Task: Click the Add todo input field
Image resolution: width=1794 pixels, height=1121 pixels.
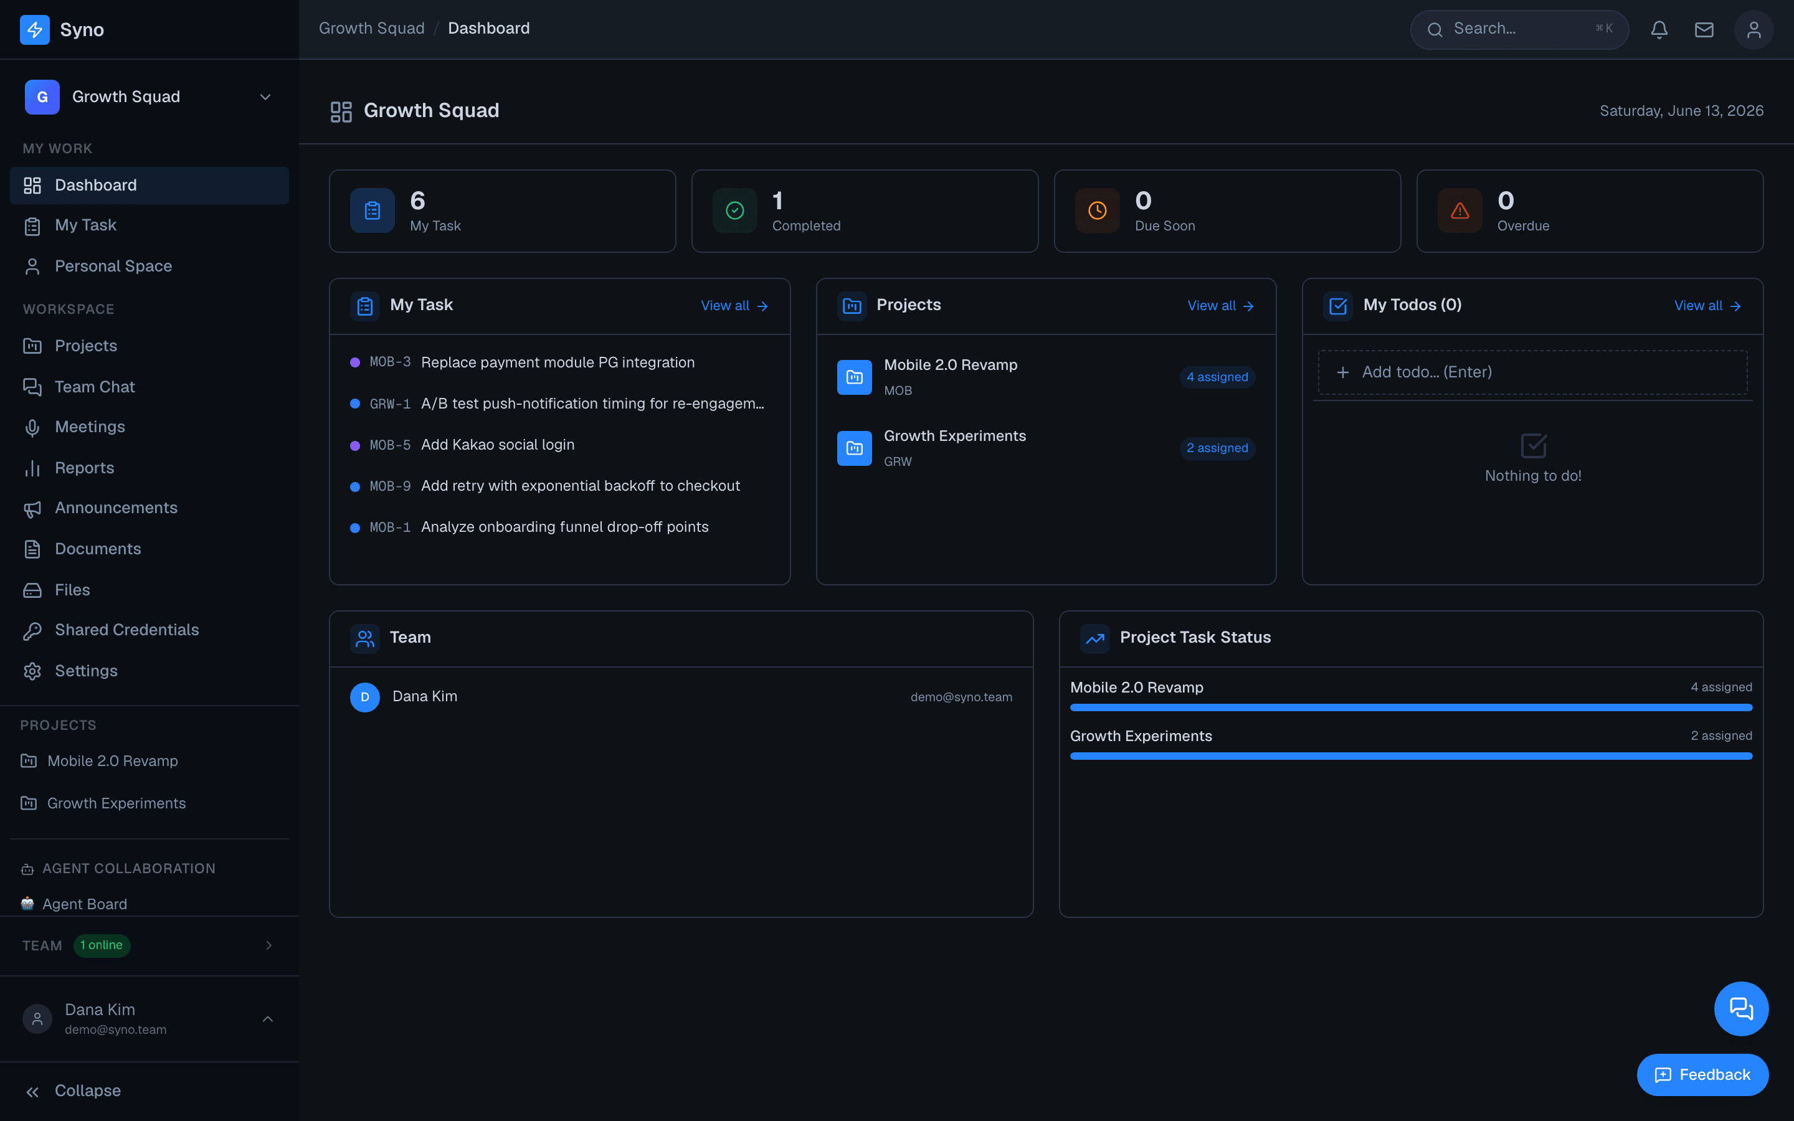Action: pyautogui.click(x=1532, y=372)
